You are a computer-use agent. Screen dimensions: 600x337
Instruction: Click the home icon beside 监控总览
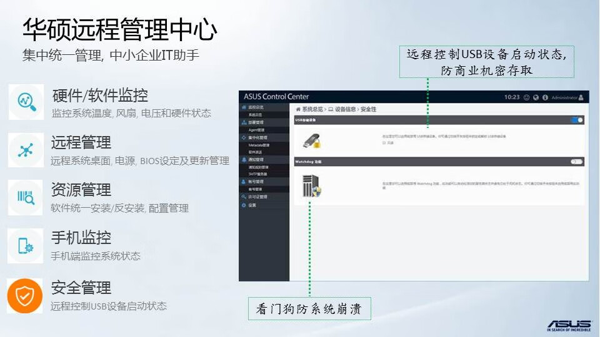(244, 107)
